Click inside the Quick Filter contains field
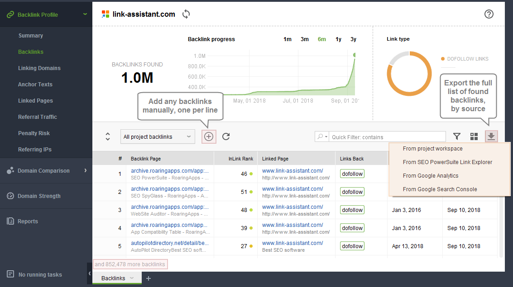The width and height of the screenshot is (513, 287). tap(388, 137)
